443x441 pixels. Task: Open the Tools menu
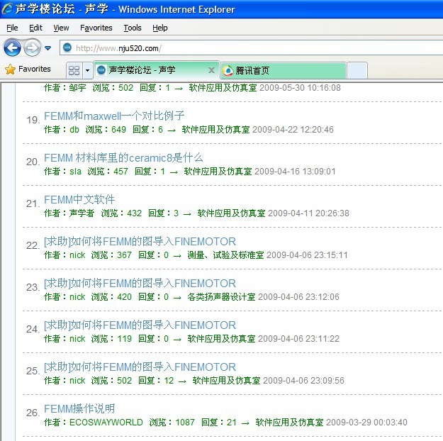coord(132,28)
